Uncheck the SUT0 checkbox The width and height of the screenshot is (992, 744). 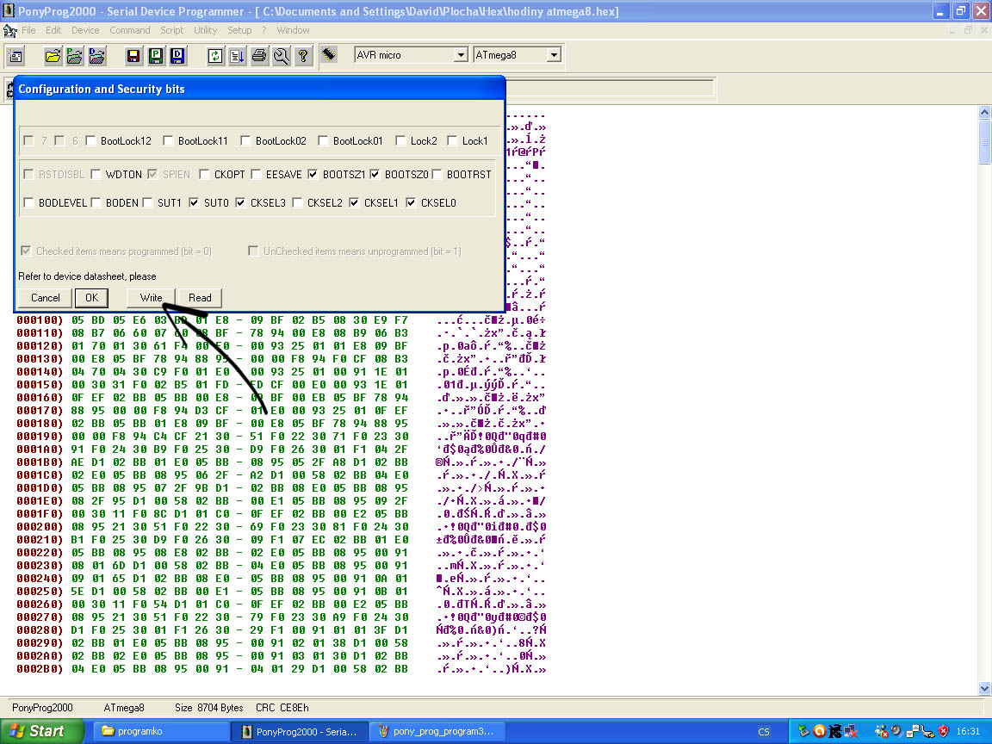tap(194, 202)
